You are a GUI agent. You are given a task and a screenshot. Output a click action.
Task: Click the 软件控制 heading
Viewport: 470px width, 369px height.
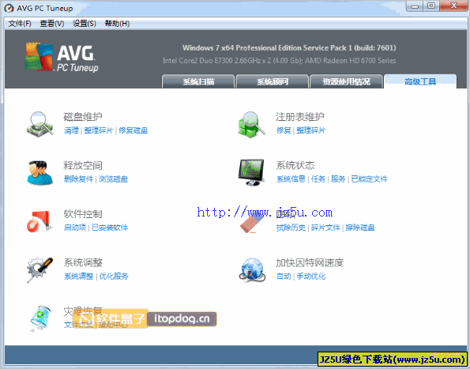(83, 213)
